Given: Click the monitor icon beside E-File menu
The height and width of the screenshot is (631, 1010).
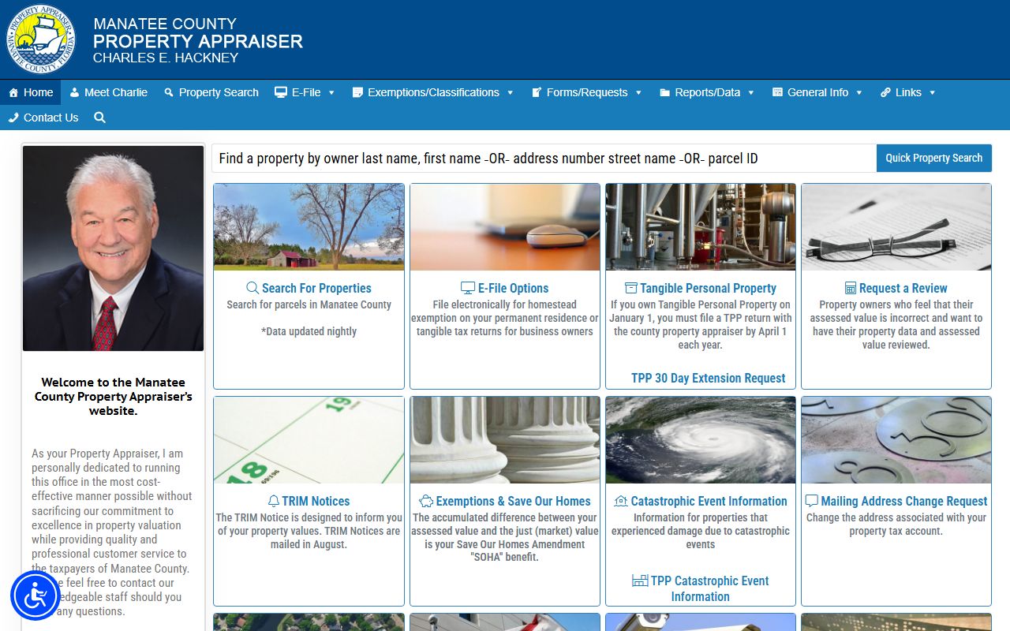Looking at the screenshot, I should [281, 92].
